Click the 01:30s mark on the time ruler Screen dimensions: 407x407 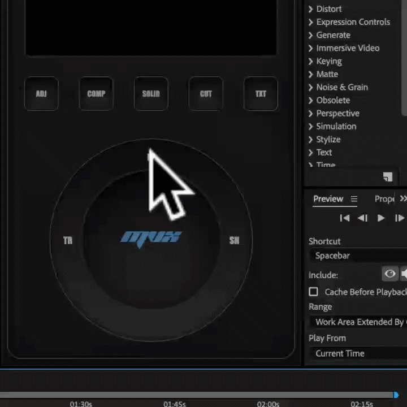(81, 404)
